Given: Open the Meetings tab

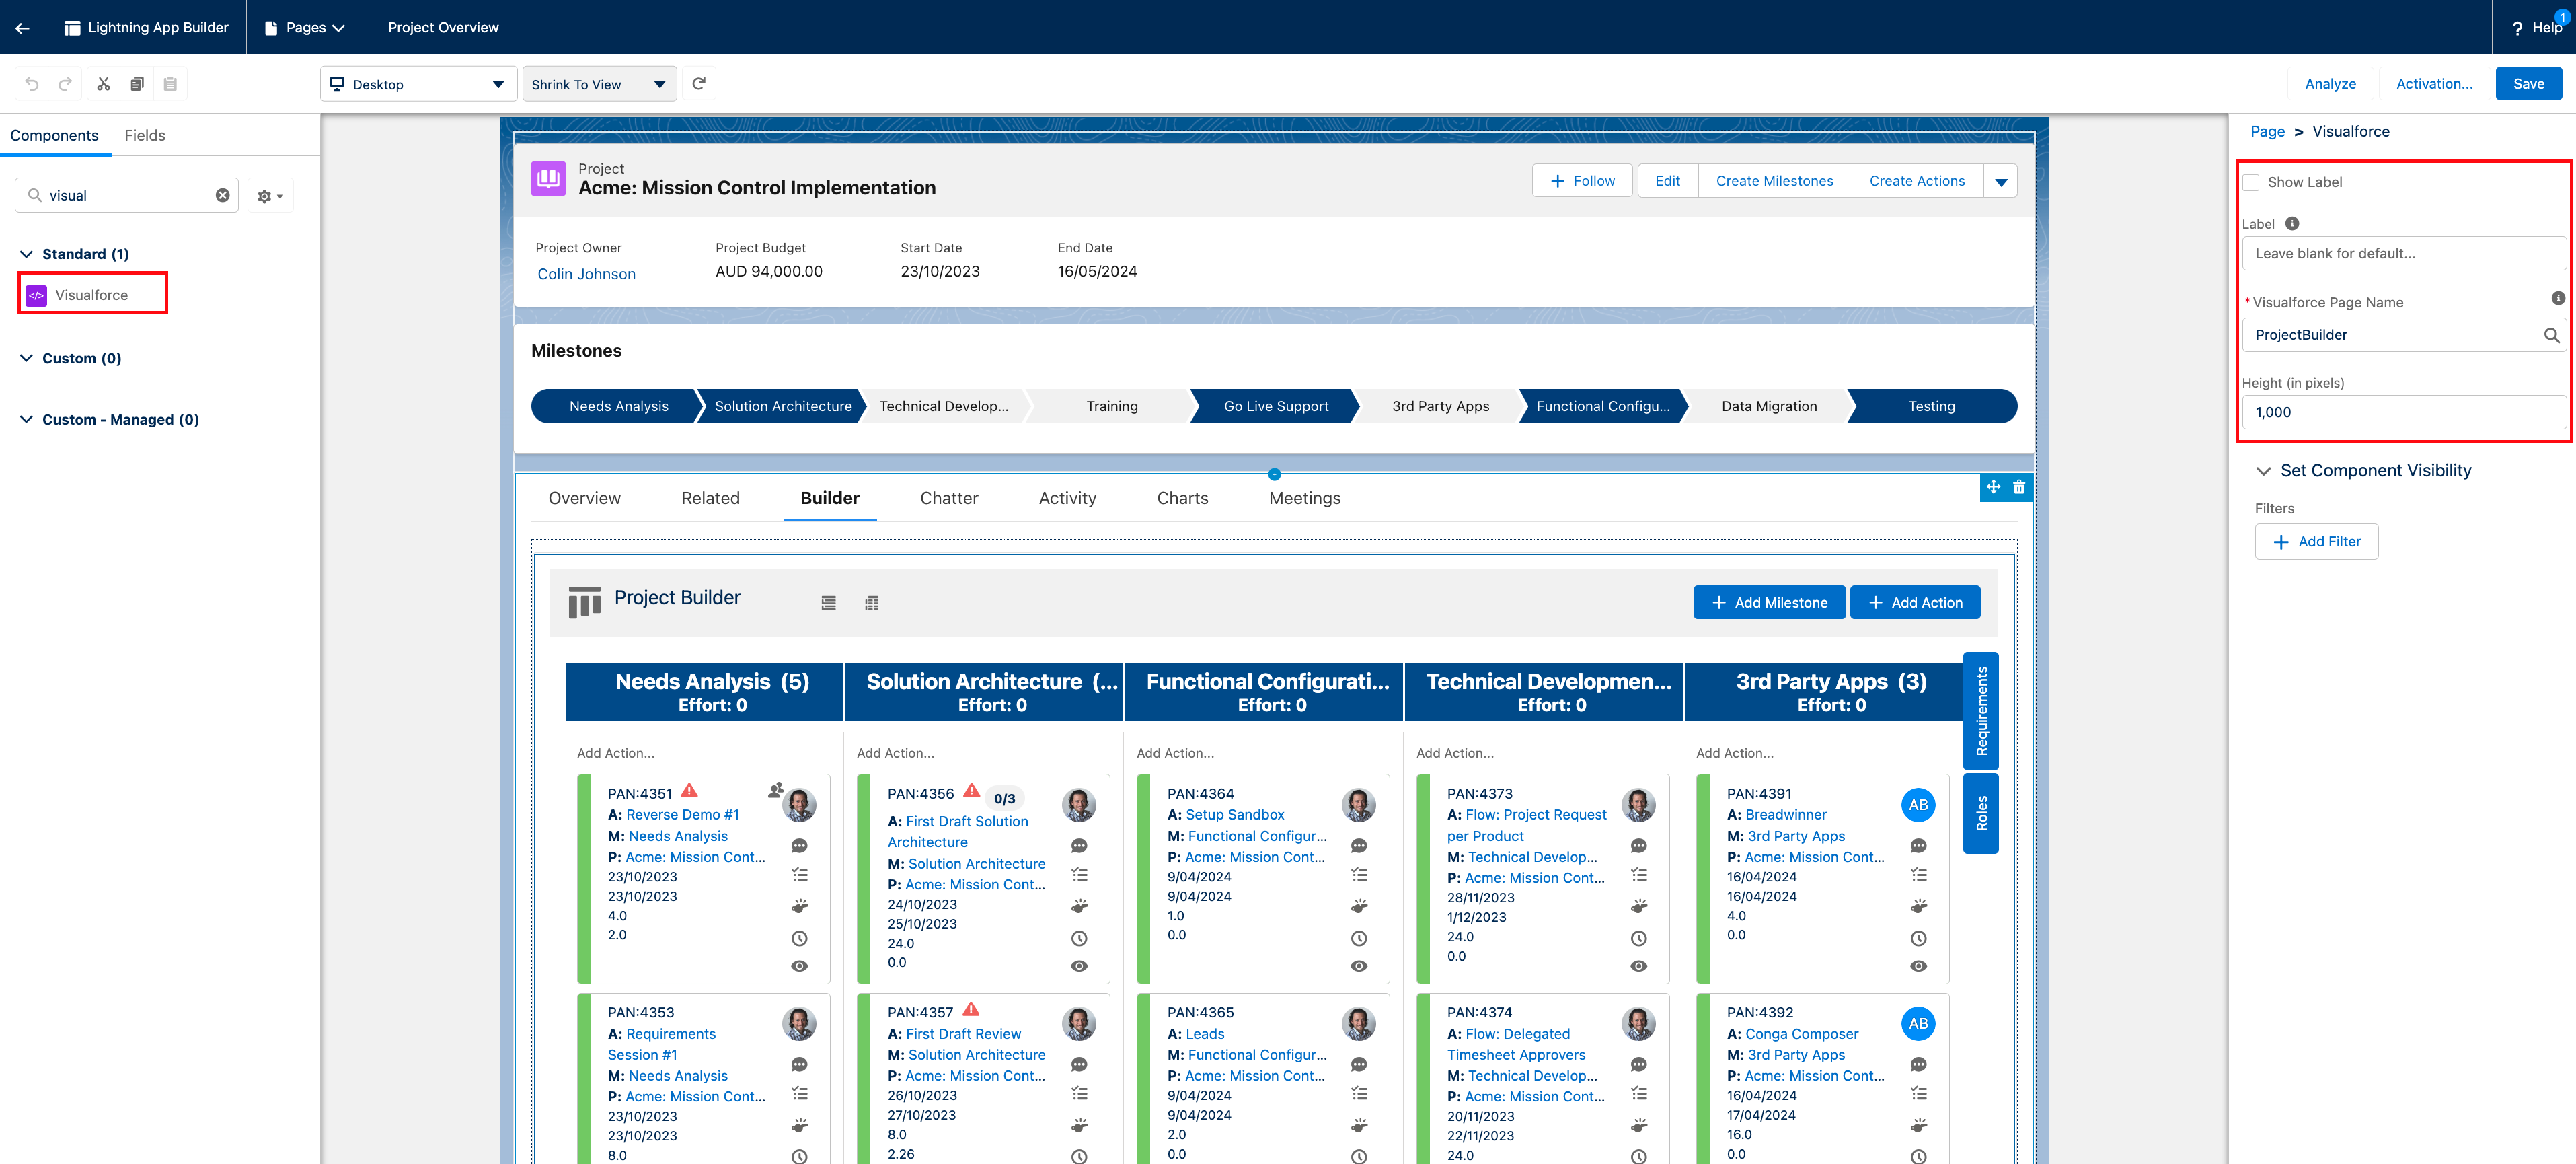Looking at the screenshot, I should (x=1304, y=498).
